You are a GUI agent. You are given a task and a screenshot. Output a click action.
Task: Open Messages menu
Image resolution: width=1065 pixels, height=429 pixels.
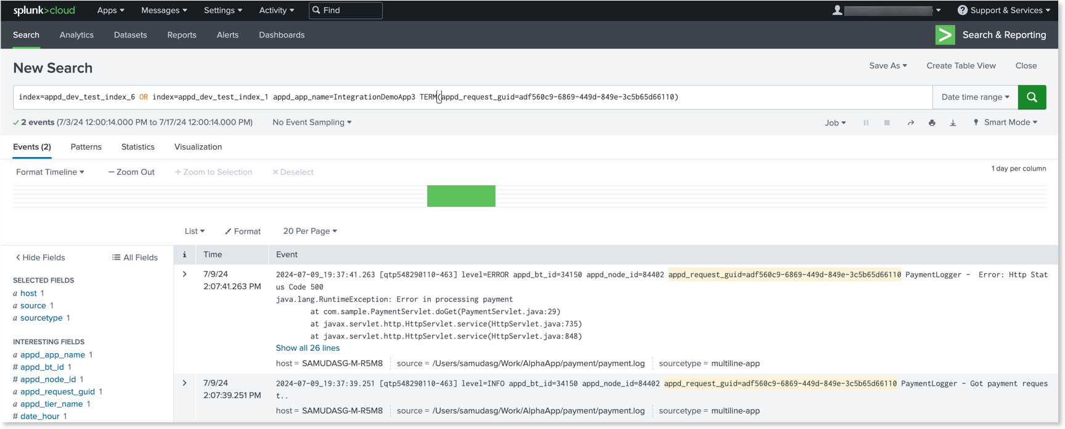164,10
